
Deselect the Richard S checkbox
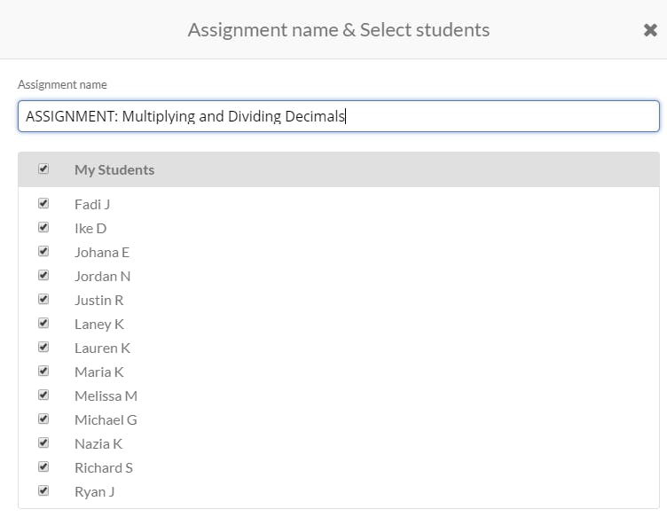pyautogui.click(x=43, y=466)
